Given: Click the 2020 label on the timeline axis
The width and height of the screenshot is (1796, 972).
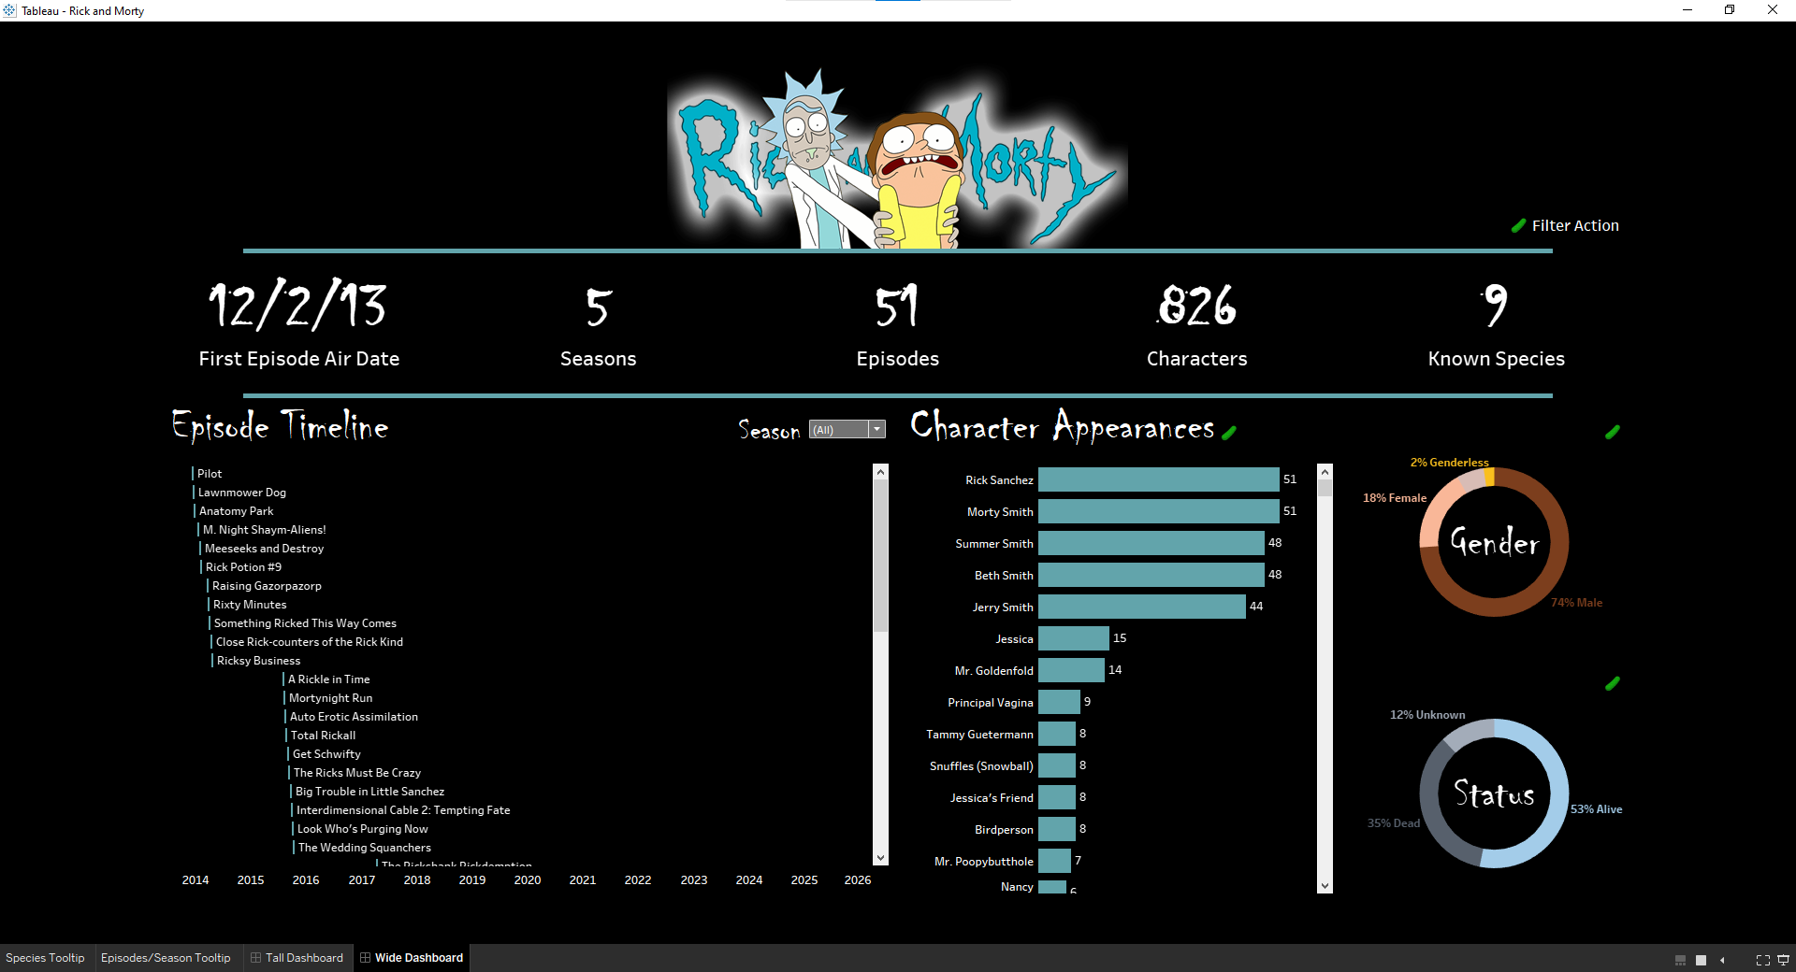Looking at the screenshot, I should pos(528,880).
